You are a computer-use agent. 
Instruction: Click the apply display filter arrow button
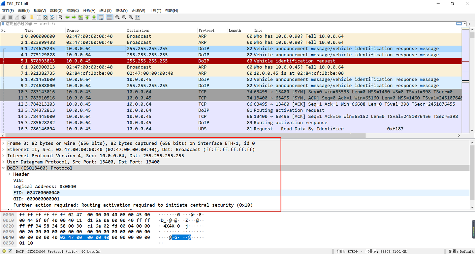coord(459,24)
